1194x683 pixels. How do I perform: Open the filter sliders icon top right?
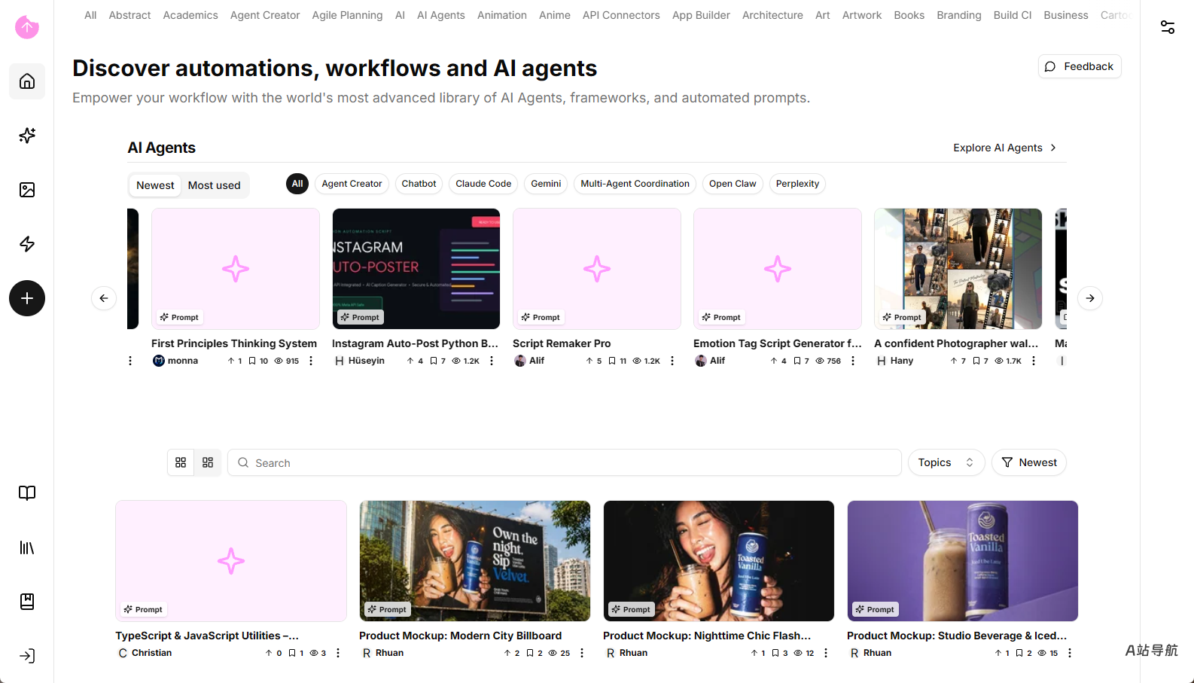pos(1168,27)
